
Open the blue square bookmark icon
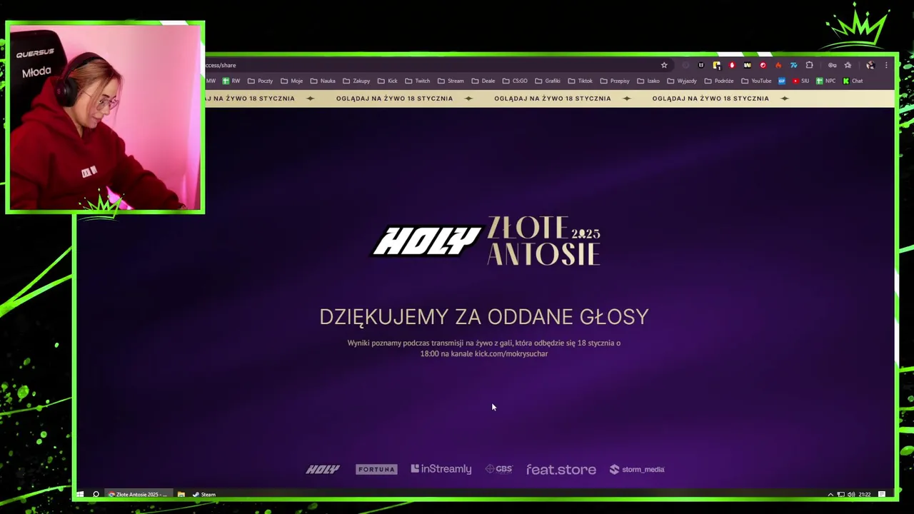(782, 81)
